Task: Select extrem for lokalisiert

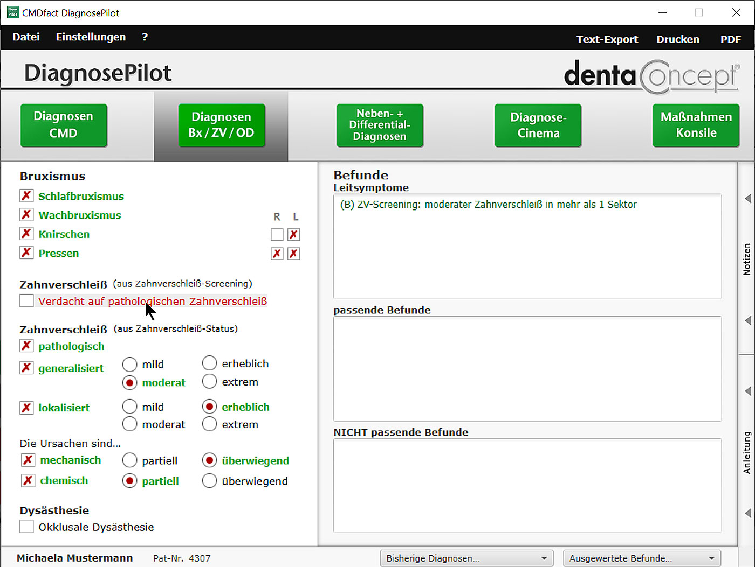Action: pos(209,424)
